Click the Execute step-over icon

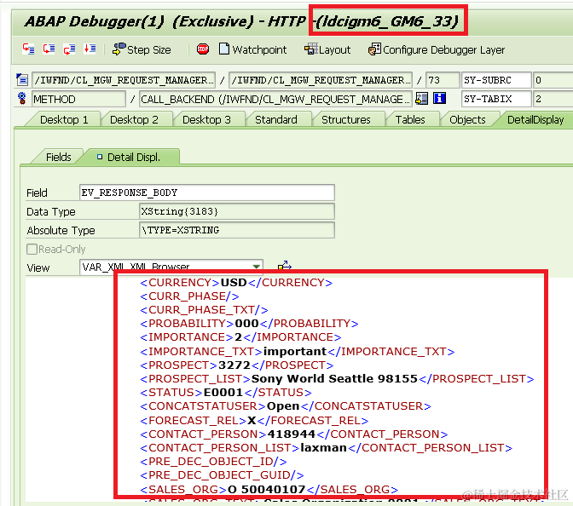(49, 49)
